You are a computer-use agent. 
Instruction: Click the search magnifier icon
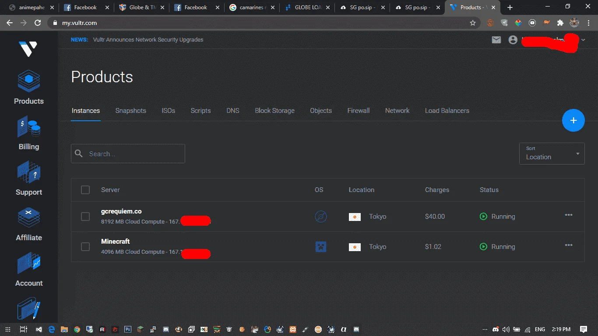[79, 154]
